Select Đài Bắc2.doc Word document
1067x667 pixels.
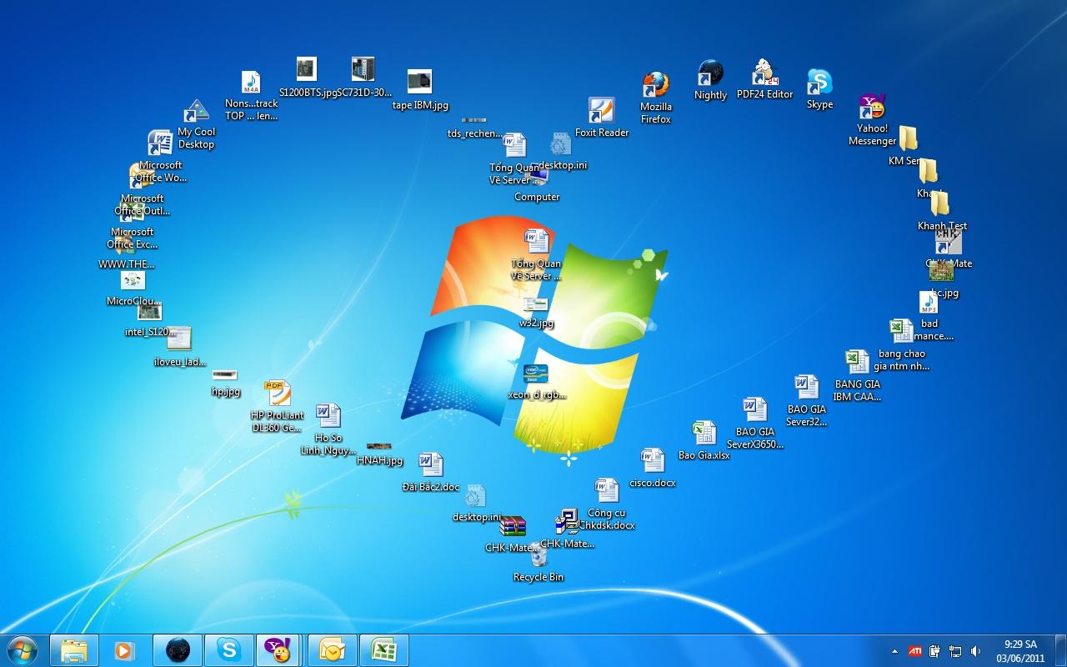(430, 465)
